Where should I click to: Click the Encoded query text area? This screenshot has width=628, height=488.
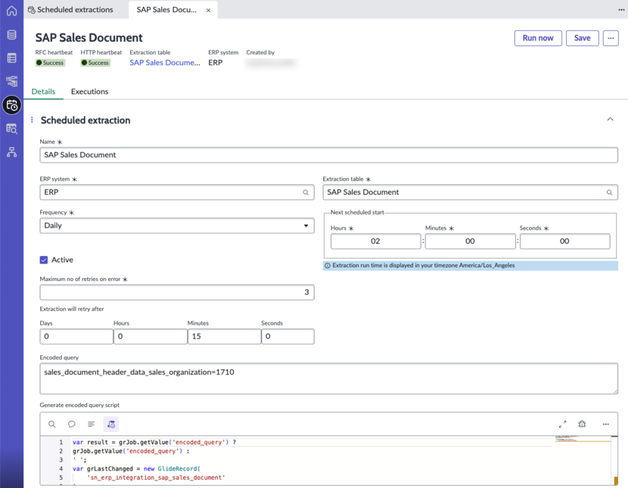pos(329,378)
